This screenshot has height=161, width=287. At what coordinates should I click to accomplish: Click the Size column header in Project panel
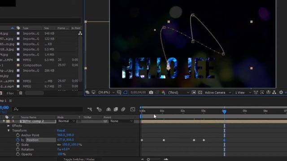pos(47,28)
